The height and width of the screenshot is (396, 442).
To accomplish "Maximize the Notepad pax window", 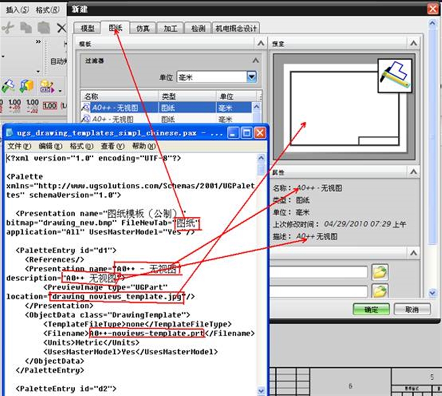I will click(247, 133).
